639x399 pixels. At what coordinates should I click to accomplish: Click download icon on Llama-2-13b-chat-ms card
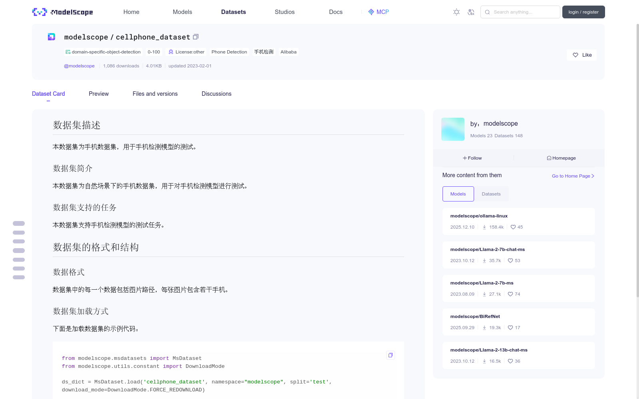(x=484, y=361)
